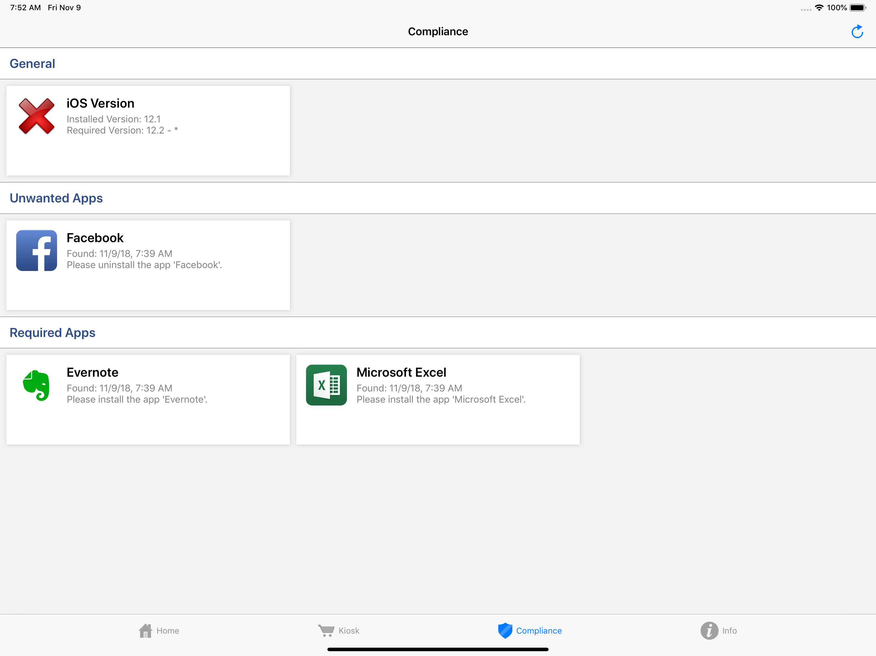Tap the refresh icon in the top bar

(857, 32)
